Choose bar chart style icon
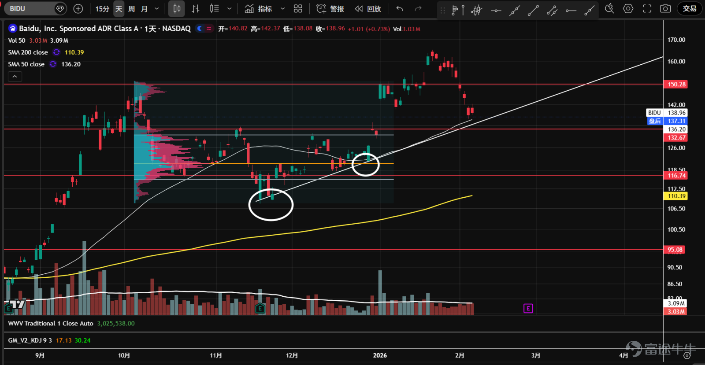Viewport: 705px width, 365px height. point(196,8)
